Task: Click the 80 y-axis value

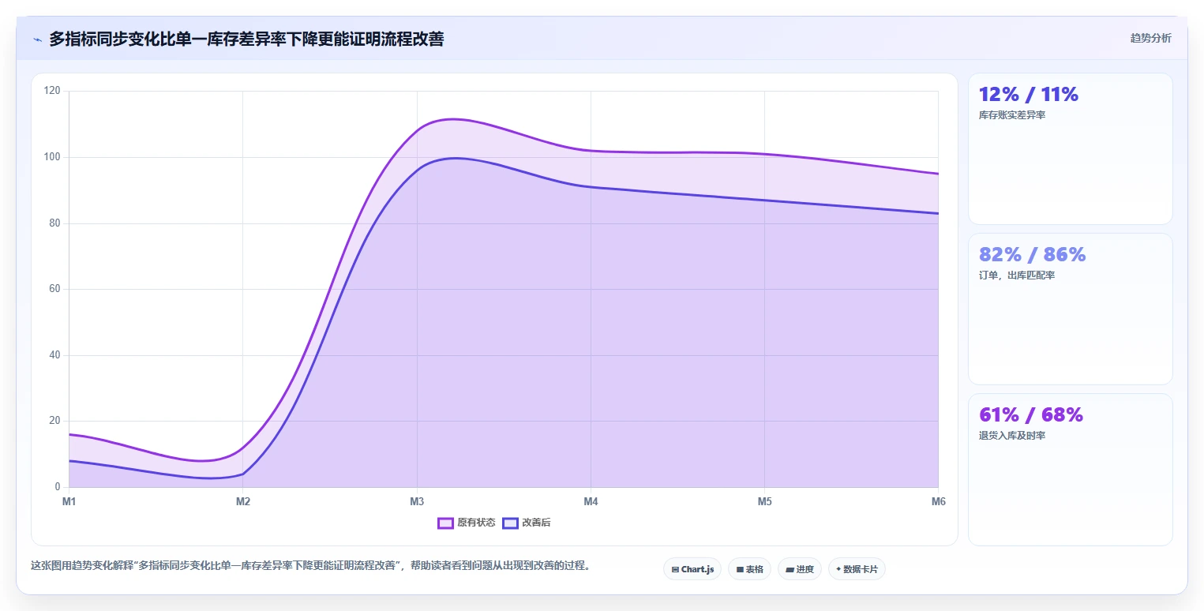Action: (54, 223)
